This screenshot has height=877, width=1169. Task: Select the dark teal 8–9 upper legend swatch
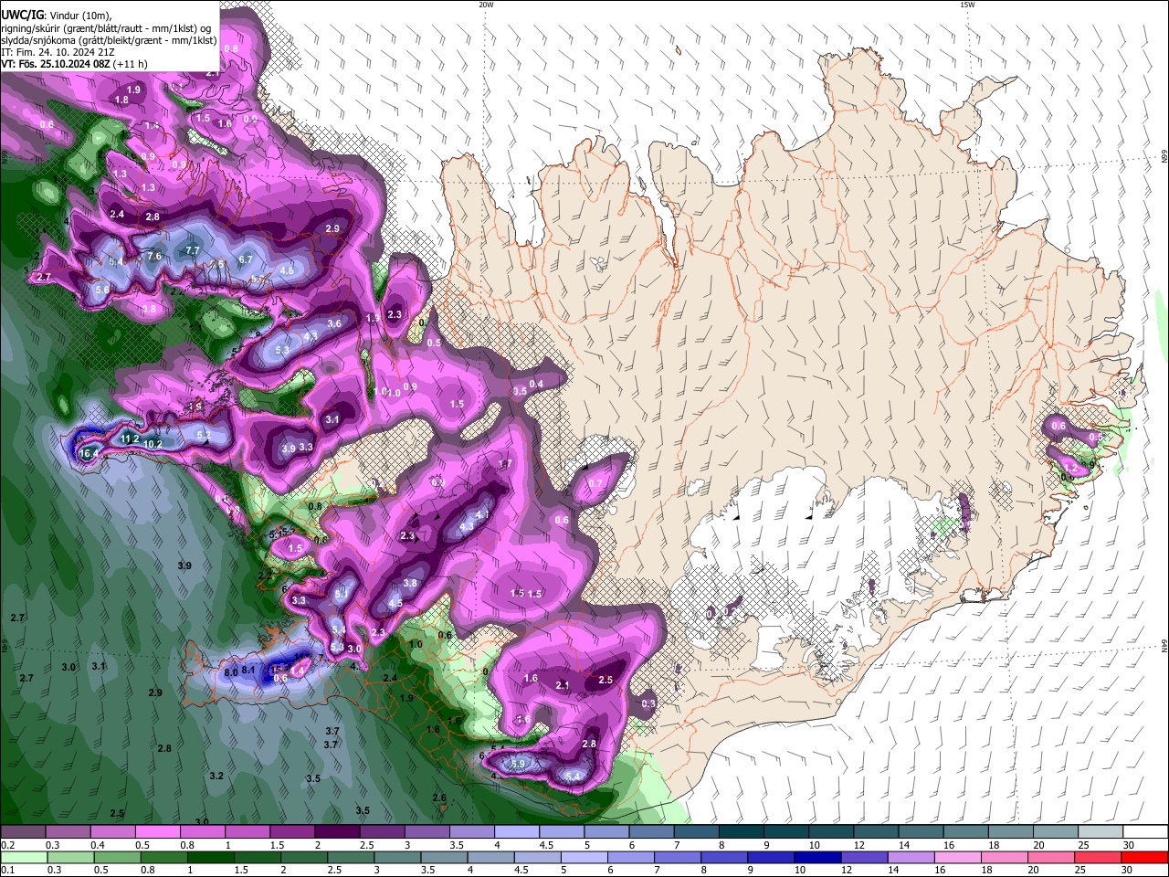coord(741,832)
